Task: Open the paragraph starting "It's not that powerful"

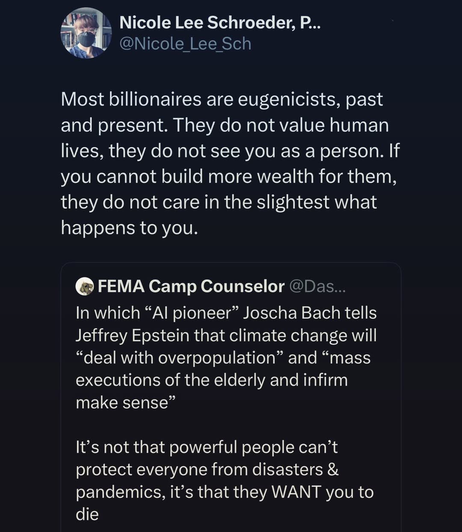Action: [207, 447]
